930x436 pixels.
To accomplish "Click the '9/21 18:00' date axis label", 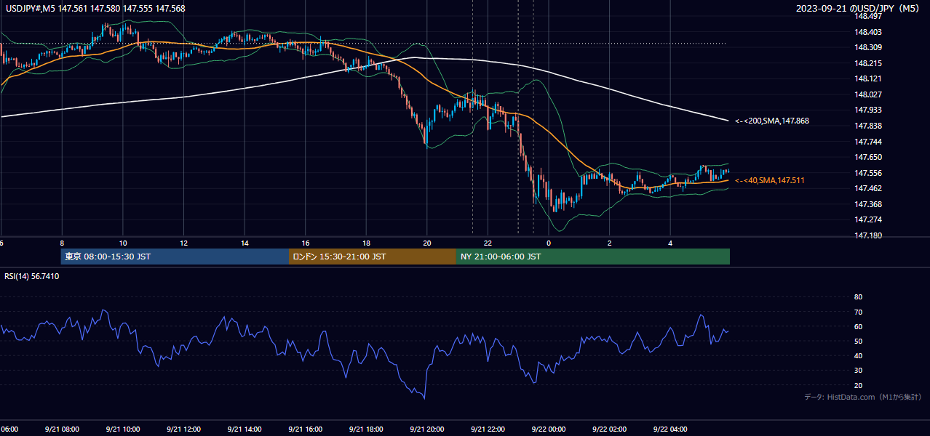I will tap(366, 429).
